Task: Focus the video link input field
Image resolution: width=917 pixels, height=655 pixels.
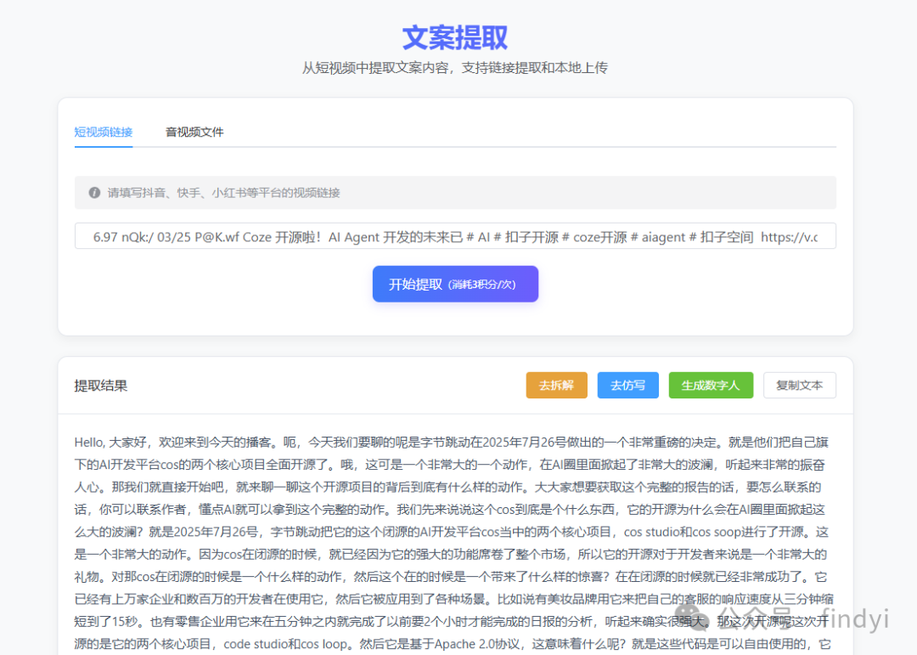Action: pos(455,236)
